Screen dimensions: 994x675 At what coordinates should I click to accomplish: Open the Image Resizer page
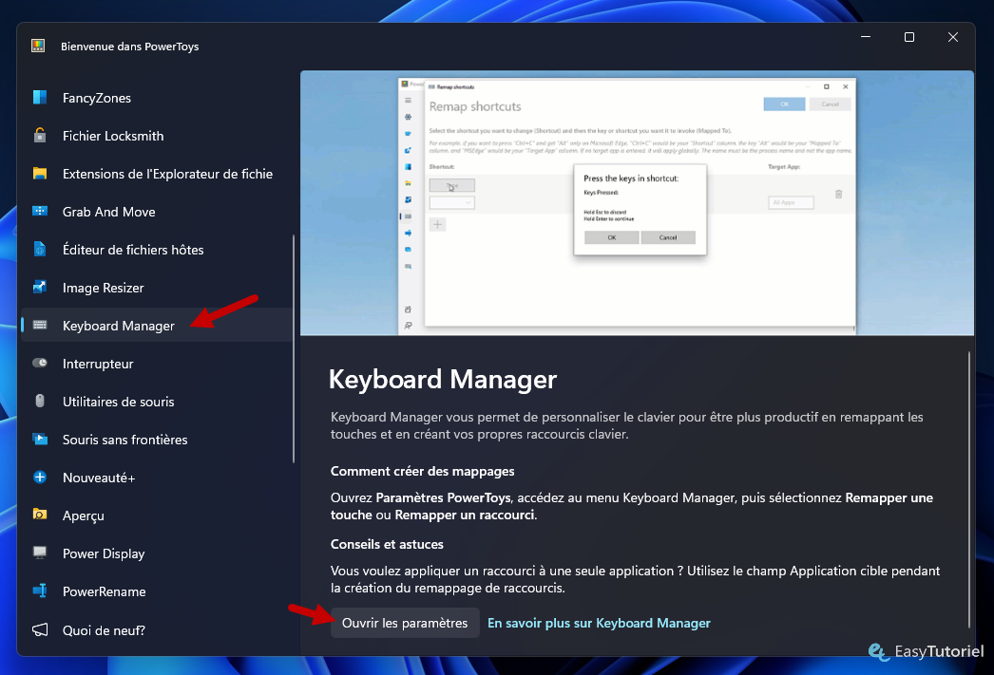(157, 288)
